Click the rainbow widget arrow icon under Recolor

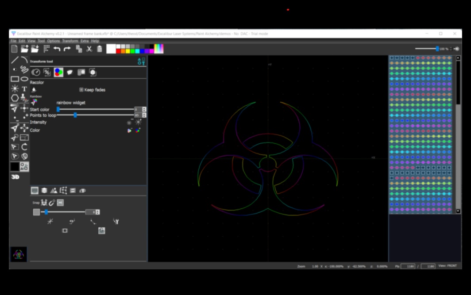(34, 102)
